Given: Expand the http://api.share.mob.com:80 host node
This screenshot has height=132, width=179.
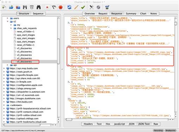Looking at the screenshot, I should pos(4,78).
